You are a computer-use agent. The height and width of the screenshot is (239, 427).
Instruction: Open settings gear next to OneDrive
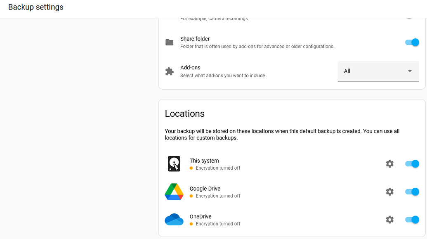click(x=389, y=220)
